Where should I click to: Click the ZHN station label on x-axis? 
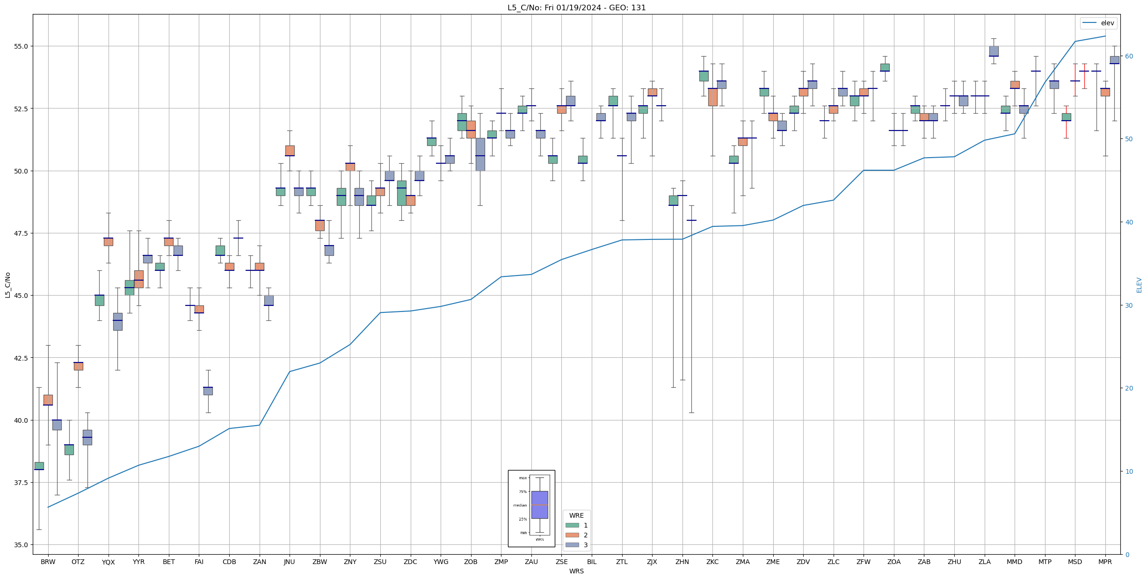(x=682, y=562)
